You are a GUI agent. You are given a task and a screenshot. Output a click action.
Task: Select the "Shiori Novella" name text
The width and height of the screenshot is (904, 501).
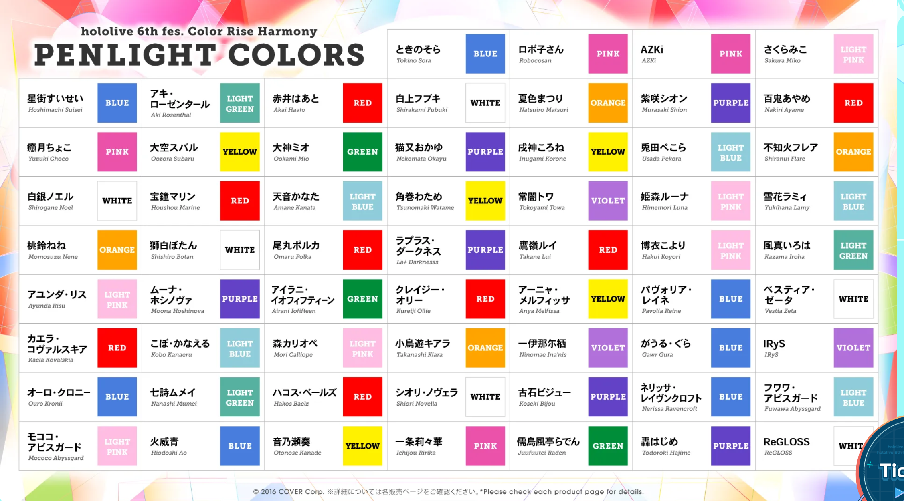pyautogui.click(x=417, y=404)
